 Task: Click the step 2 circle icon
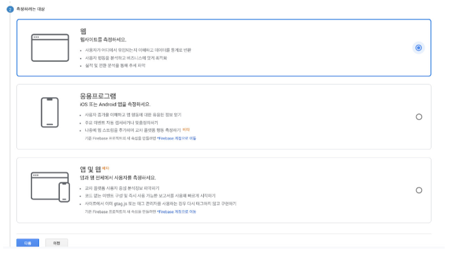coord(10,9)
